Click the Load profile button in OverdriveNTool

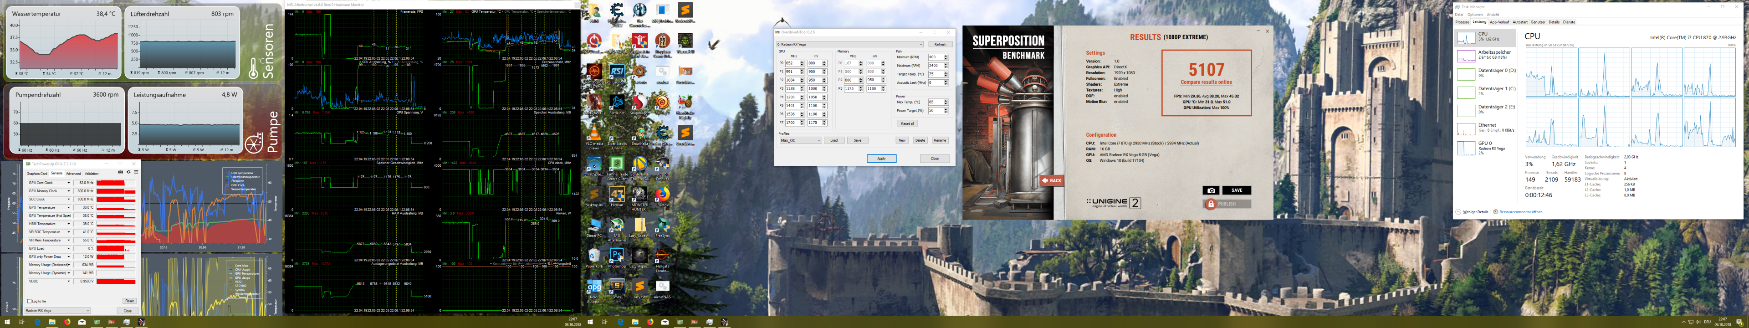834,141
